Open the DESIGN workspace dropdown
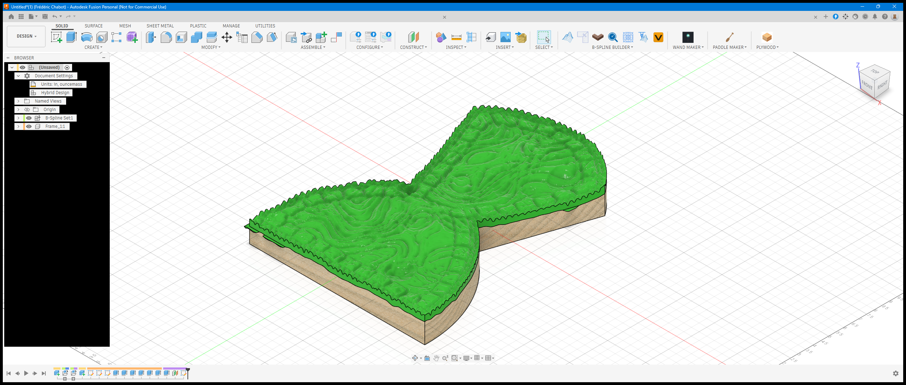 click(26, 36)
